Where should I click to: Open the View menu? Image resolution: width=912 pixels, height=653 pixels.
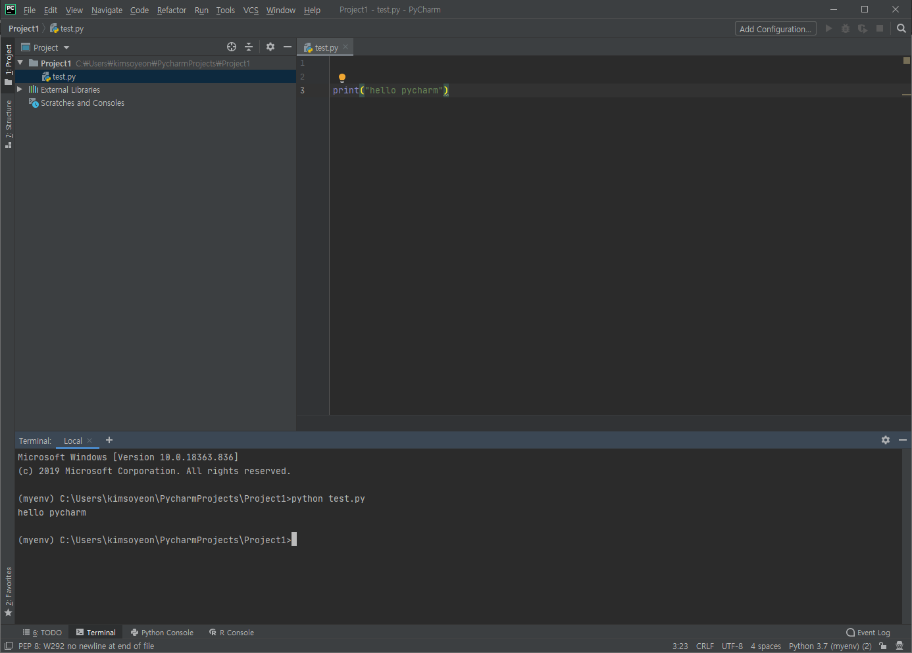coord(74,10)
